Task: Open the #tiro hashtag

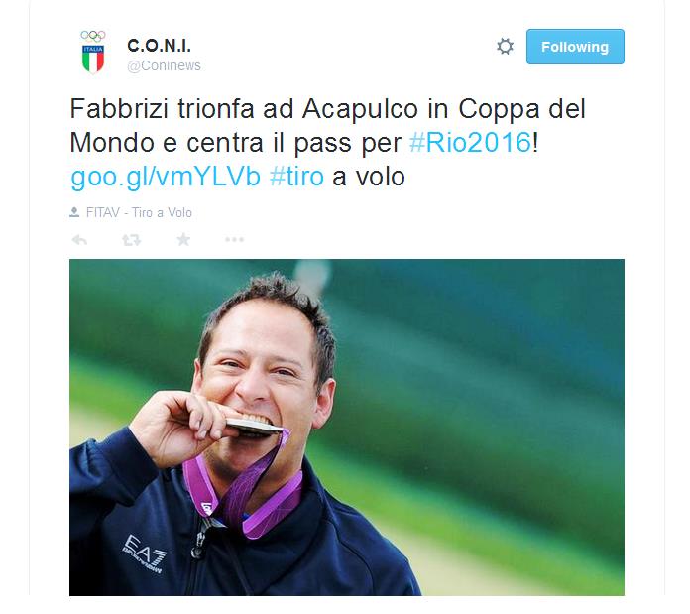Action: click(296, 177)
